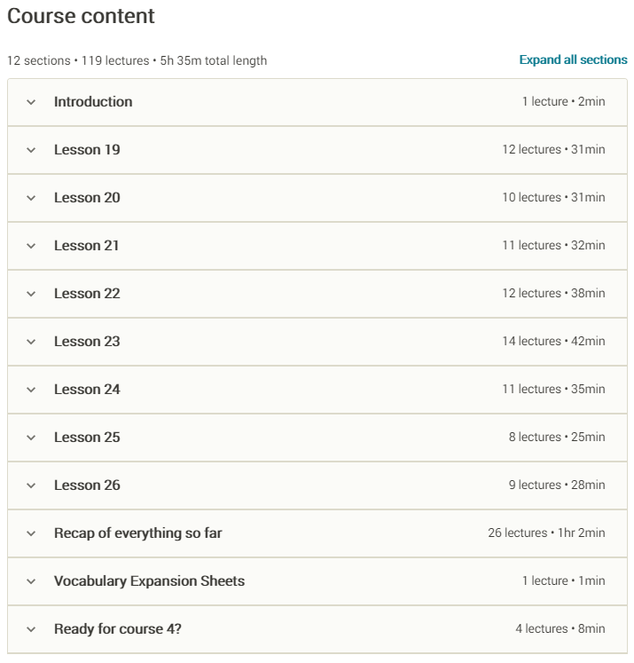Viewport: 634px width, 663px height.
Task: Click the Lesson 22 chevron icon
Action: [x=31, y=294]
